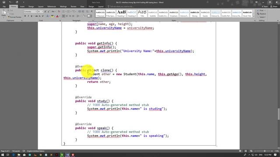The height and width of the screenshot is (157, 280).
Task: Apply the red font color
Action: click(x=57, y=16)
